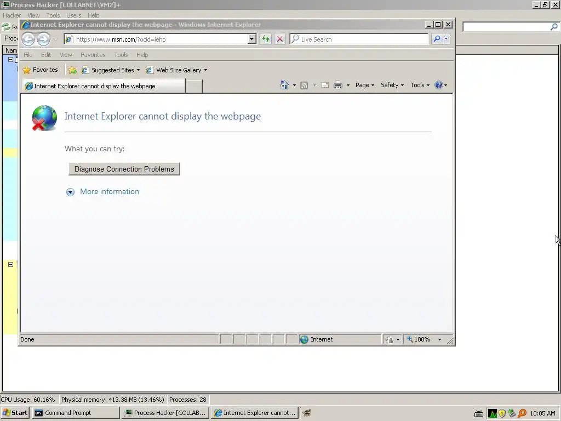Image resolution: width=561 pixels, height=421 pixels.
Task: Open the Edit menu in Internet Explorer
Action: [46, 55]
